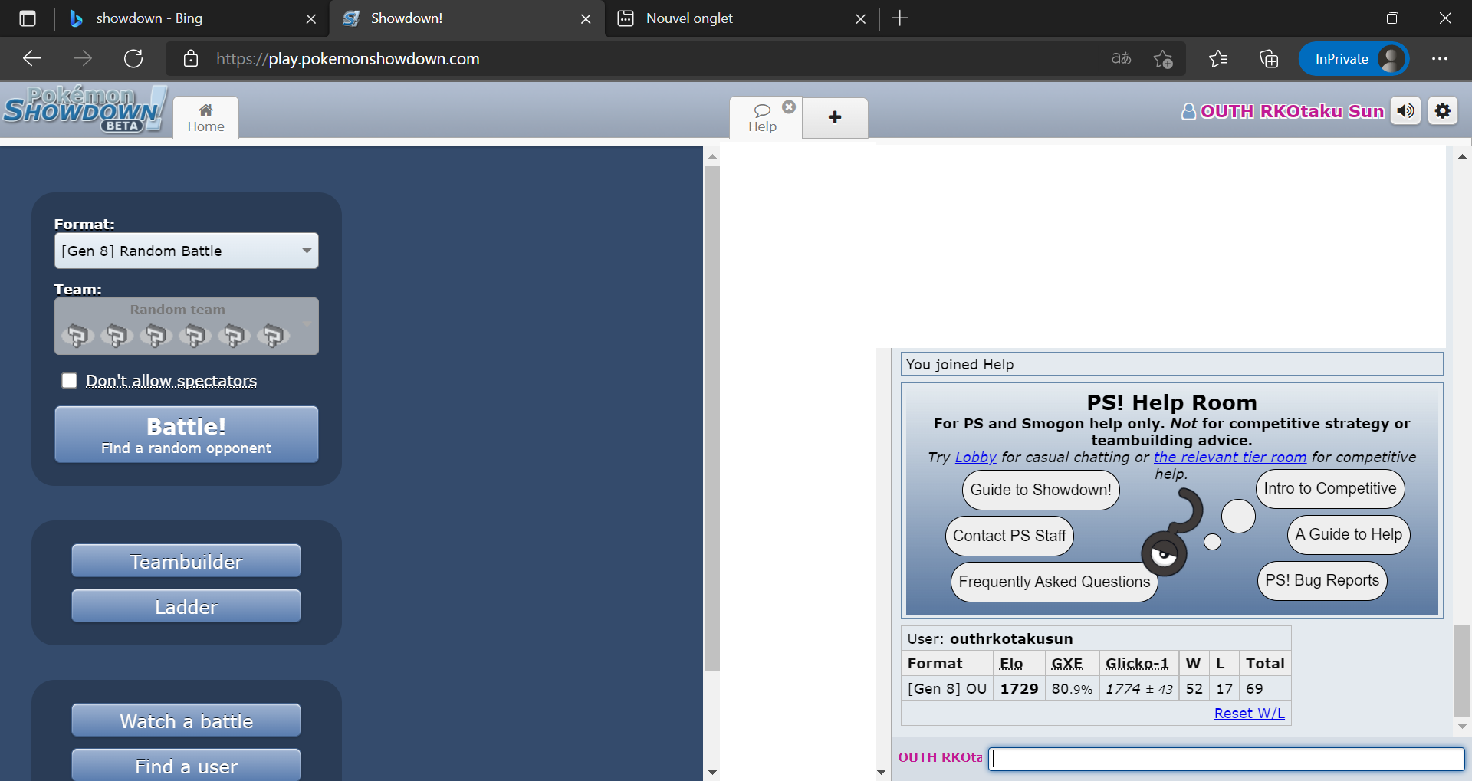Expand the Random team selector

(x=186, y=327)
